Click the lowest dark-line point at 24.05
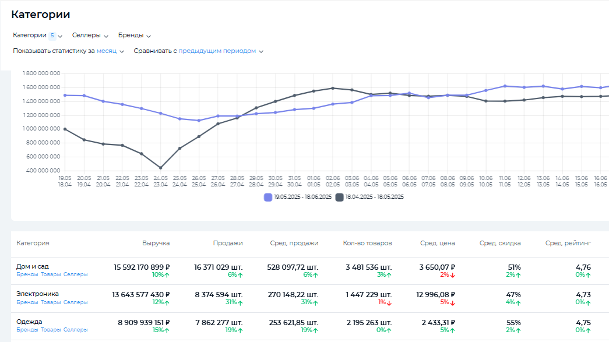The image size is (609, 342). pyautogui.click(x=160, y=168)
